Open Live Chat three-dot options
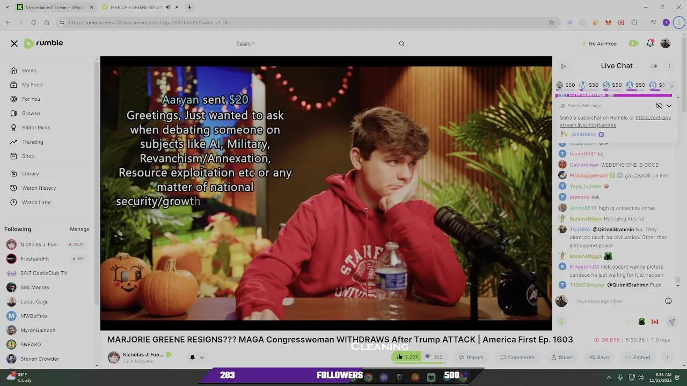The height and width of the screenshot is (386, 687). coord(669,66)
